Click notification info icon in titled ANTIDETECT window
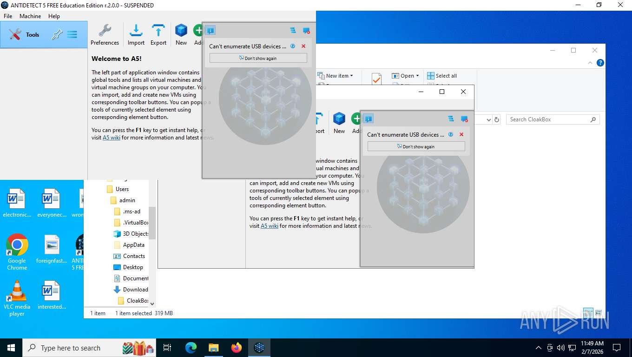This screenshot has height=357, width=632. (211, 31)
